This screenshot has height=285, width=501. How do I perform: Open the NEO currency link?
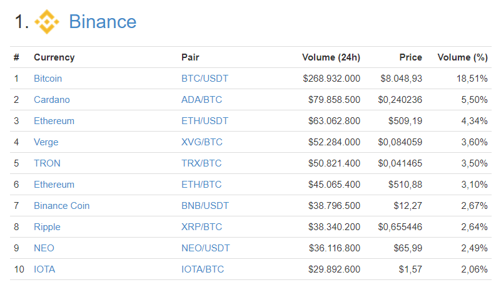(x=44, y=248)
